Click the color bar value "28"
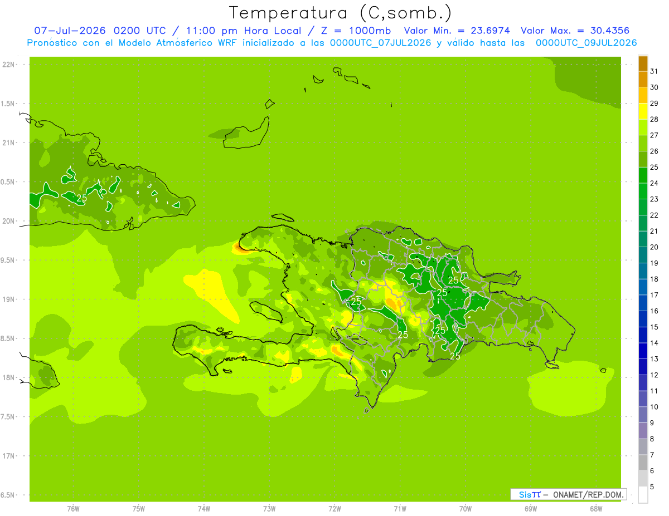 [x=655, y=119]
